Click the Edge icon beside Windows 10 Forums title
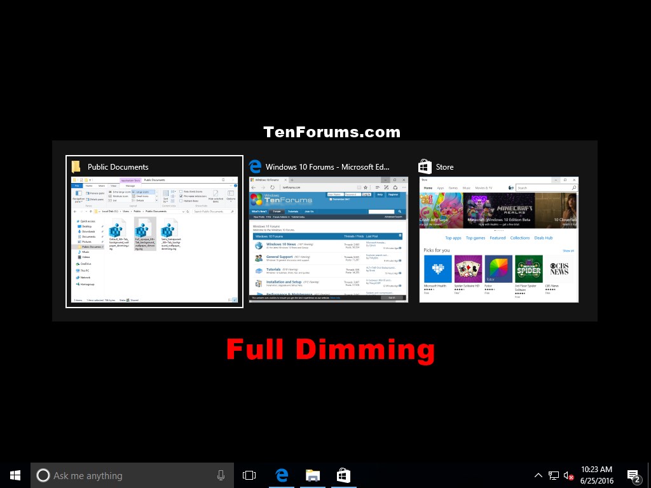The height and width of the screenshot is (488, 651). tap(255, 166)
